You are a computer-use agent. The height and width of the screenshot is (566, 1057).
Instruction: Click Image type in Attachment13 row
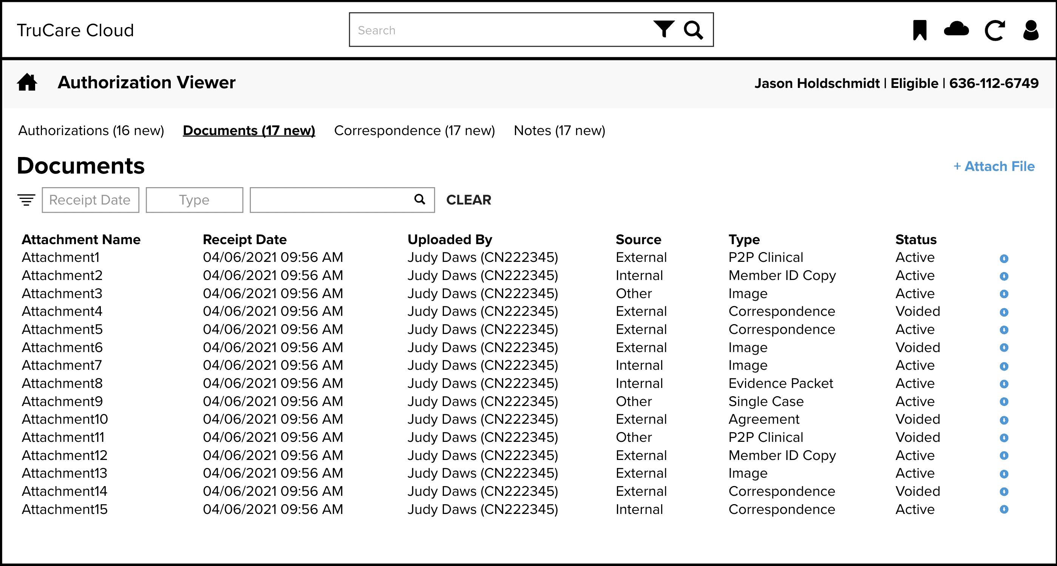pos(748,474)
